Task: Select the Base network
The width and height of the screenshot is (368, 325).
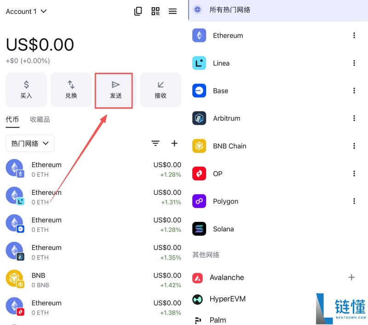Action: (278, 91)
